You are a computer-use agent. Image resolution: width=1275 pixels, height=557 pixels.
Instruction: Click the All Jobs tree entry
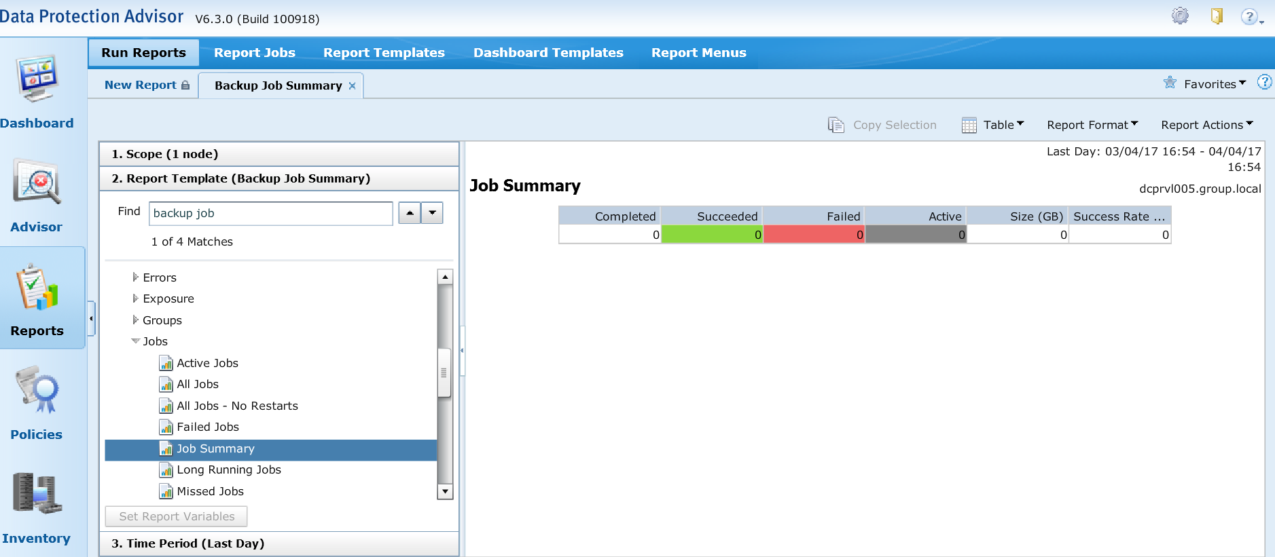click(198, 385)
